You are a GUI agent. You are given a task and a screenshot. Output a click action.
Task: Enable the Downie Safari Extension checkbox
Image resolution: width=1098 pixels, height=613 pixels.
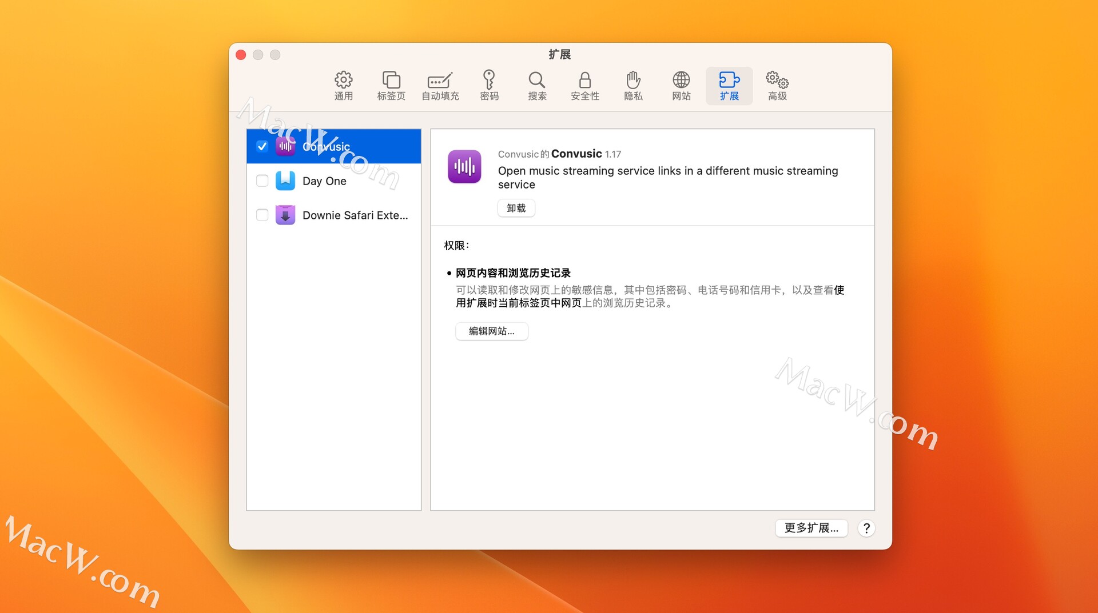click(x=262, y=215)
